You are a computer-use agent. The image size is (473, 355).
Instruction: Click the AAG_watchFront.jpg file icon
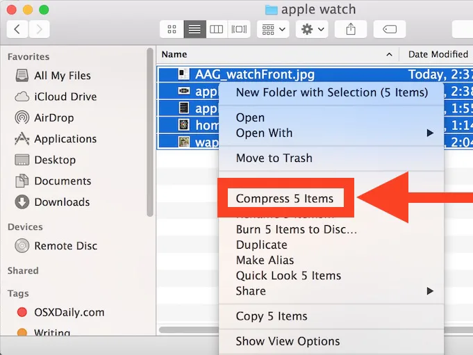[x=183, y=74]
